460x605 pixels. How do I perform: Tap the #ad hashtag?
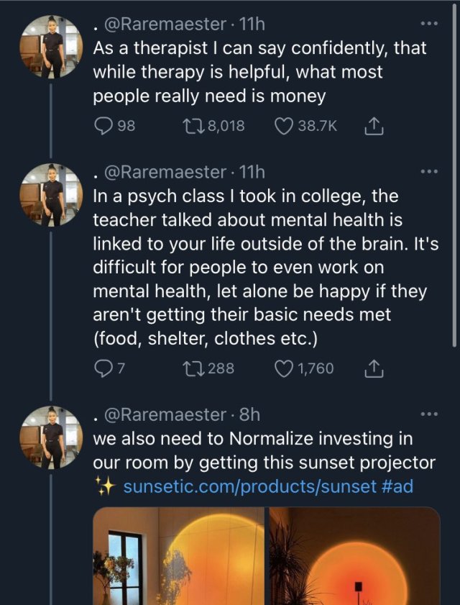pyautogui.click(x=398, y=487)
